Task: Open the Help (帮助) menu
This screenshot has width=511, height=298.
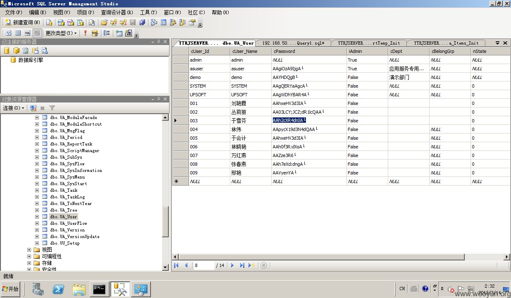Action: coord(220,12)
